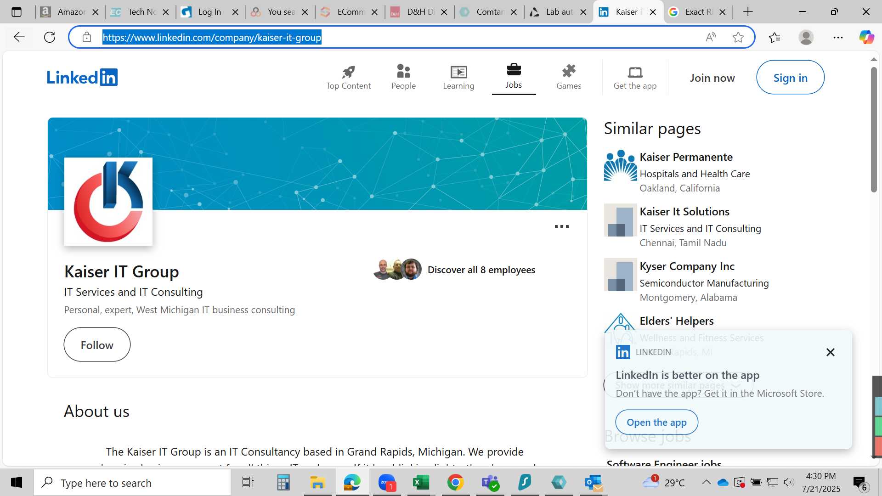The height and width of the screenshot is (496, 882).
Task: Add this page to favorites star
Action: [x=738, y=37]
